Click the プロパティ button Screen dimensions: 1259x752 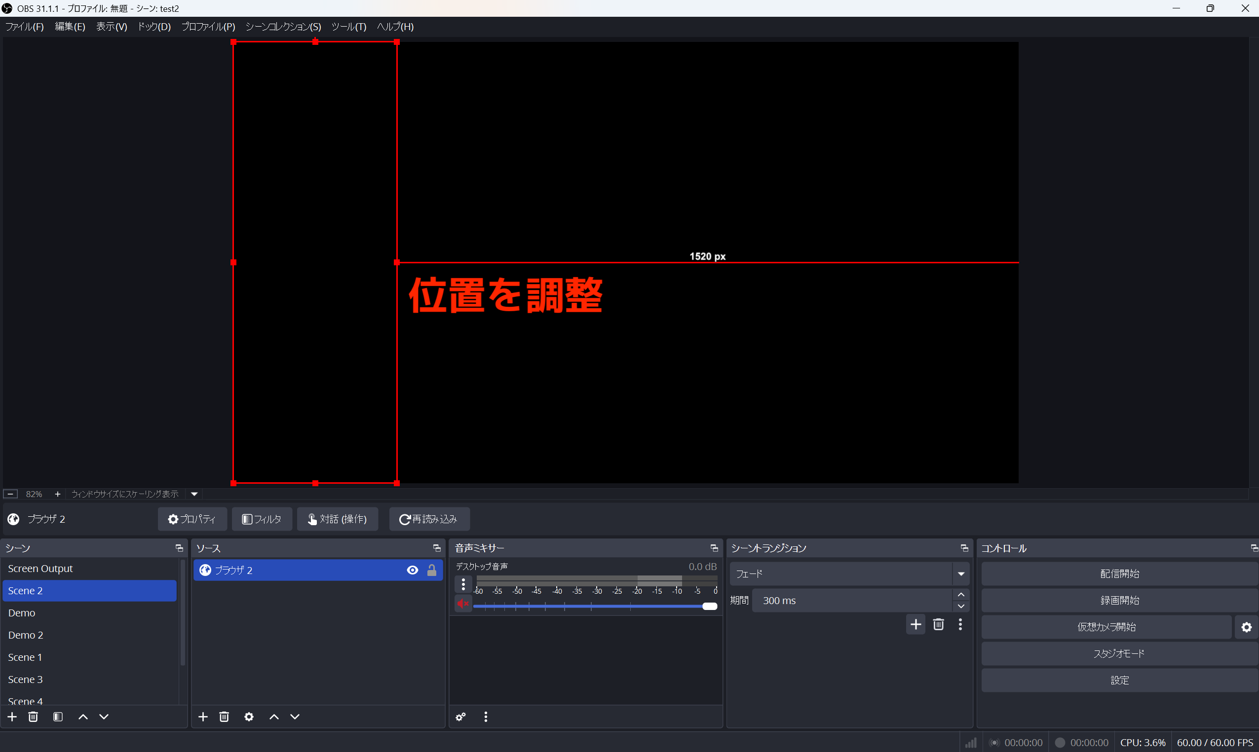[x=192, y=519]
